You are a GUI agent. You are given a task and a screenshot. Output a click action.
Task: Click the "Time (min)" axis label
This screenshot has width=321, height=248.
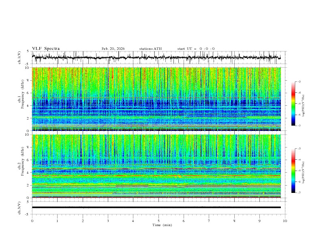(162, 225)
